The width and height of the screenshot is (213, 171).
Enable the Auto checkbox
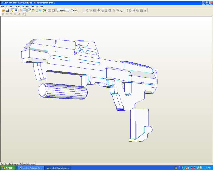point(72,10)
